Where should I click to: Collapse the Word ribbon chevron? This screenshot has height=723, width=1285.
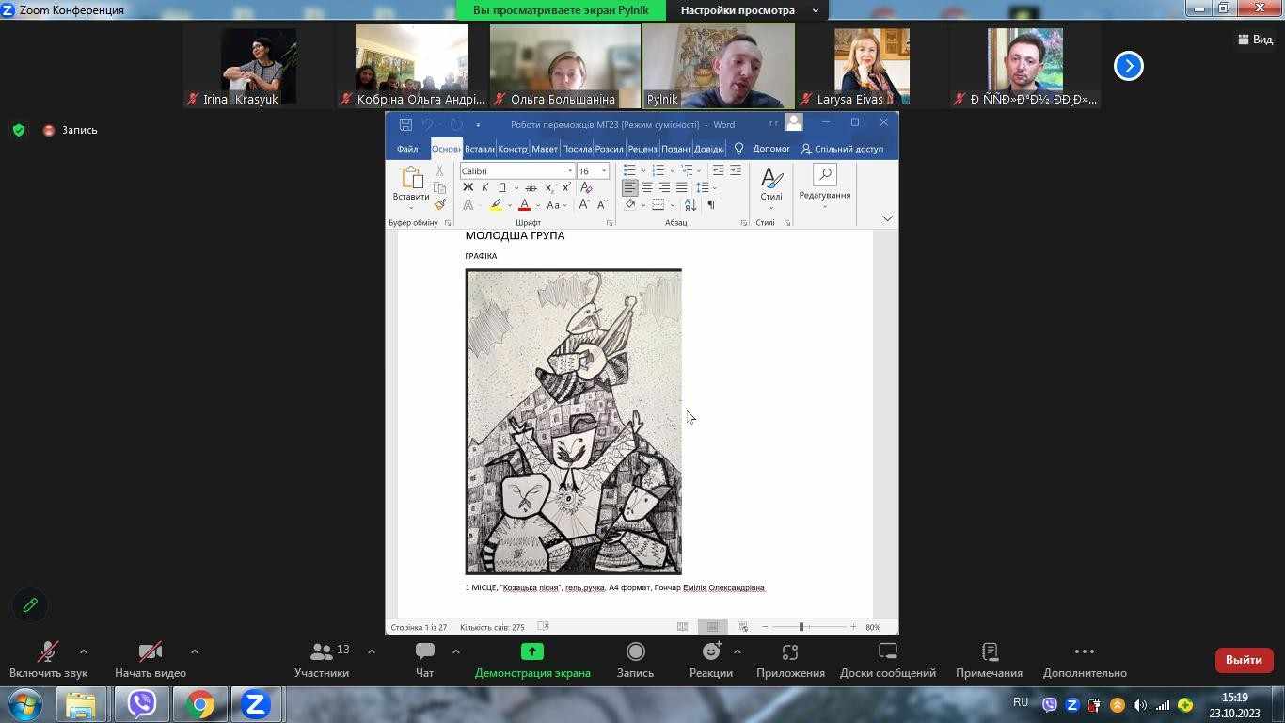coord(887,218)
